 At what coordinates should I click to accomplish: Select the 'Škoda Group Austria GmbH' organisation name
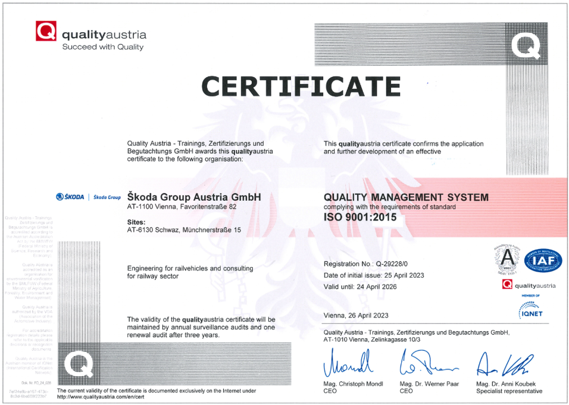coord(194,197)
